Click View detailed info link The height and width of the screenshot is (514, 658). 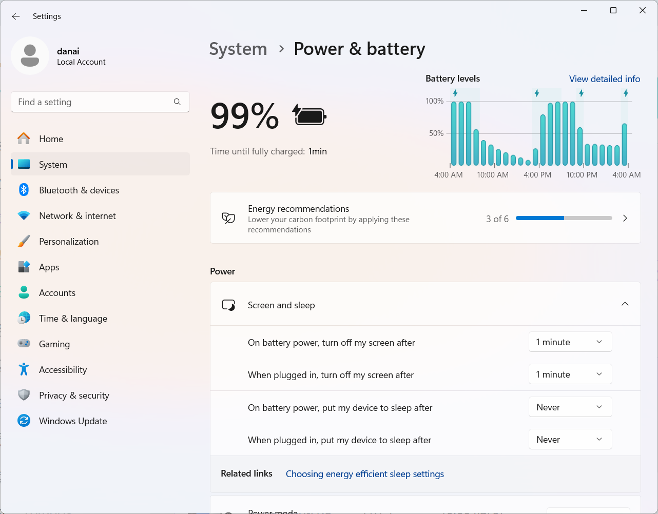point(604,79)
